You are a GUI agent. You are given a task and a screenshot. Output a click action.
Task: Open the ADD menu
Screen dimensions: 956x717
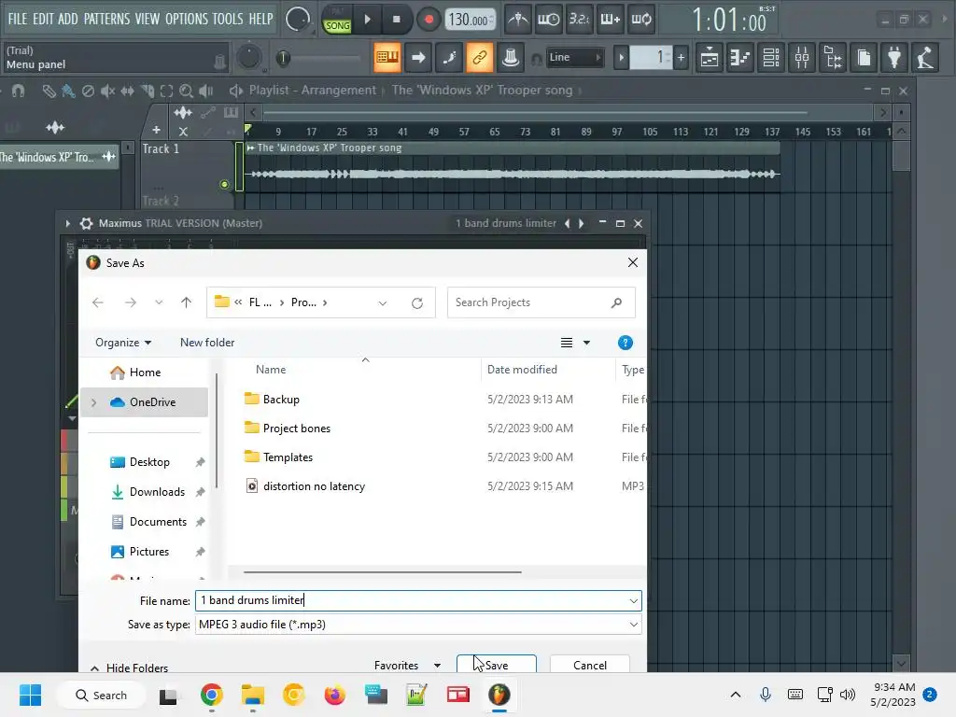click(x=67, y=19)
